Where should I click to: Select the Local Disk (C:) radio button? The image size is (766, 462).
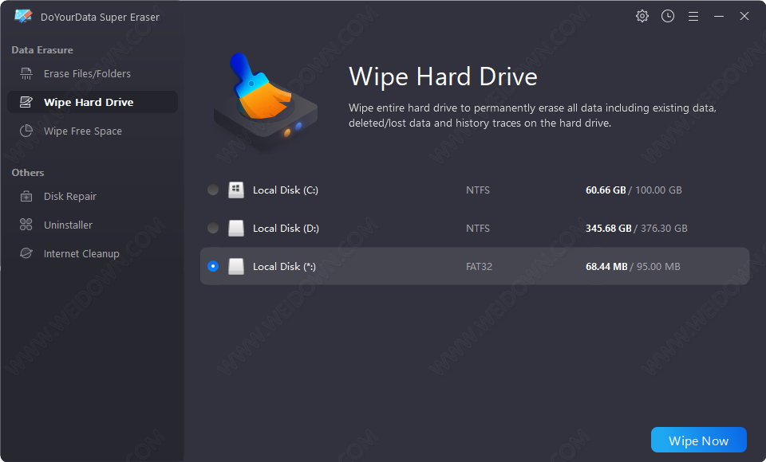(x=213, y=190)
